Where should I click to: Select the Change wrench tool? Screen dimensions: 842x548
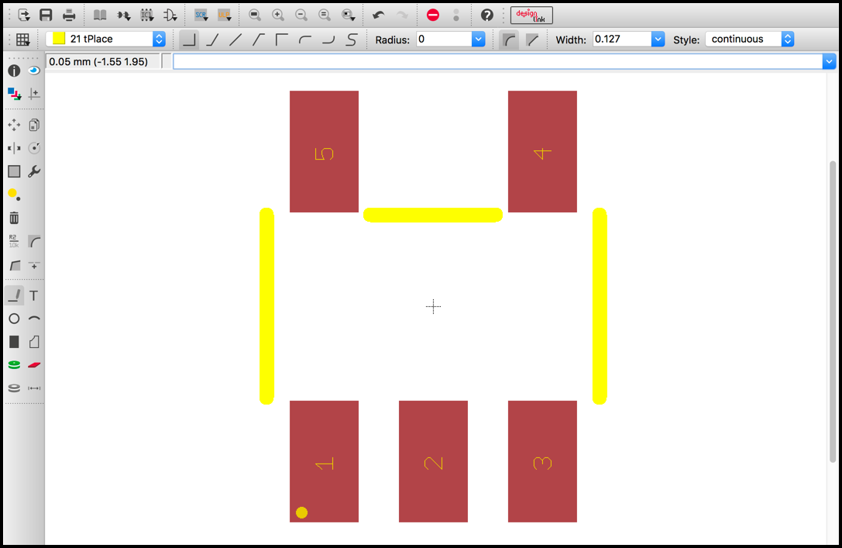click(34, 171)
